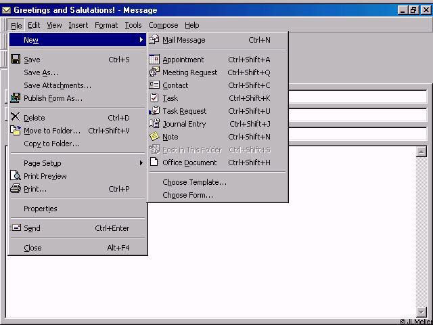Click the Print Preview magnifier icon
Image resolution: width=433 pixels, height=325 pixels.
point(16,176)
